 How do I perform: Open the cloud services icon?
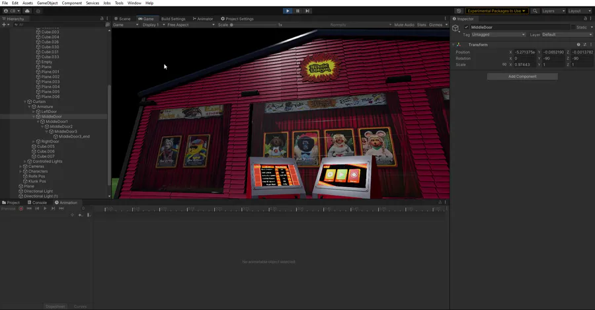pos(27,11)
